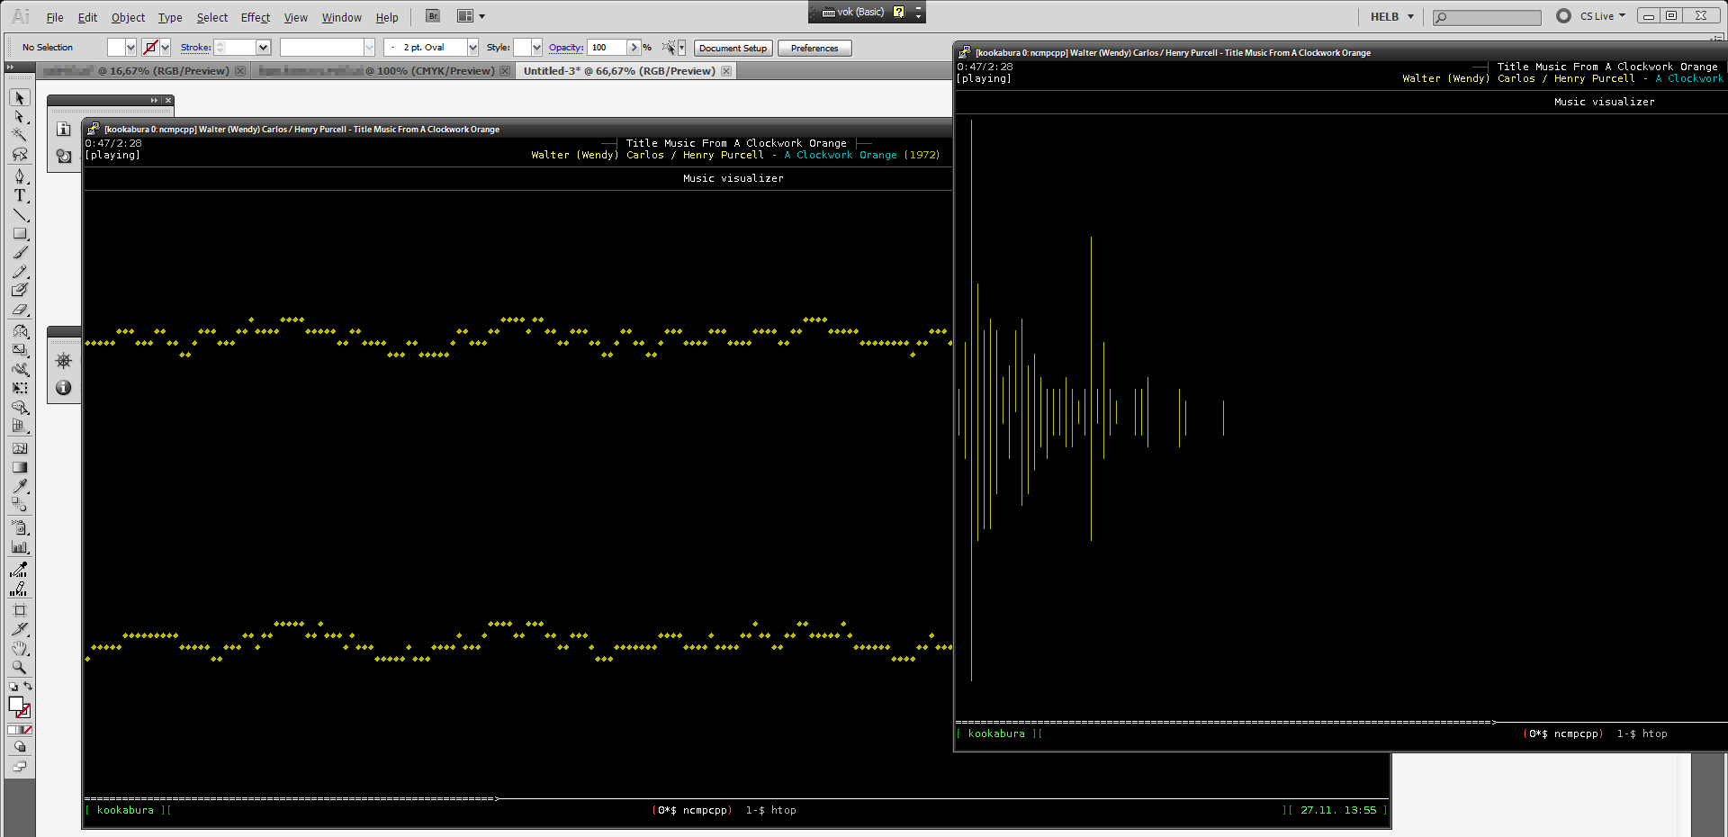Open the Object menu
Viewport: 1728px width, 837px height.
coord(128,17)
